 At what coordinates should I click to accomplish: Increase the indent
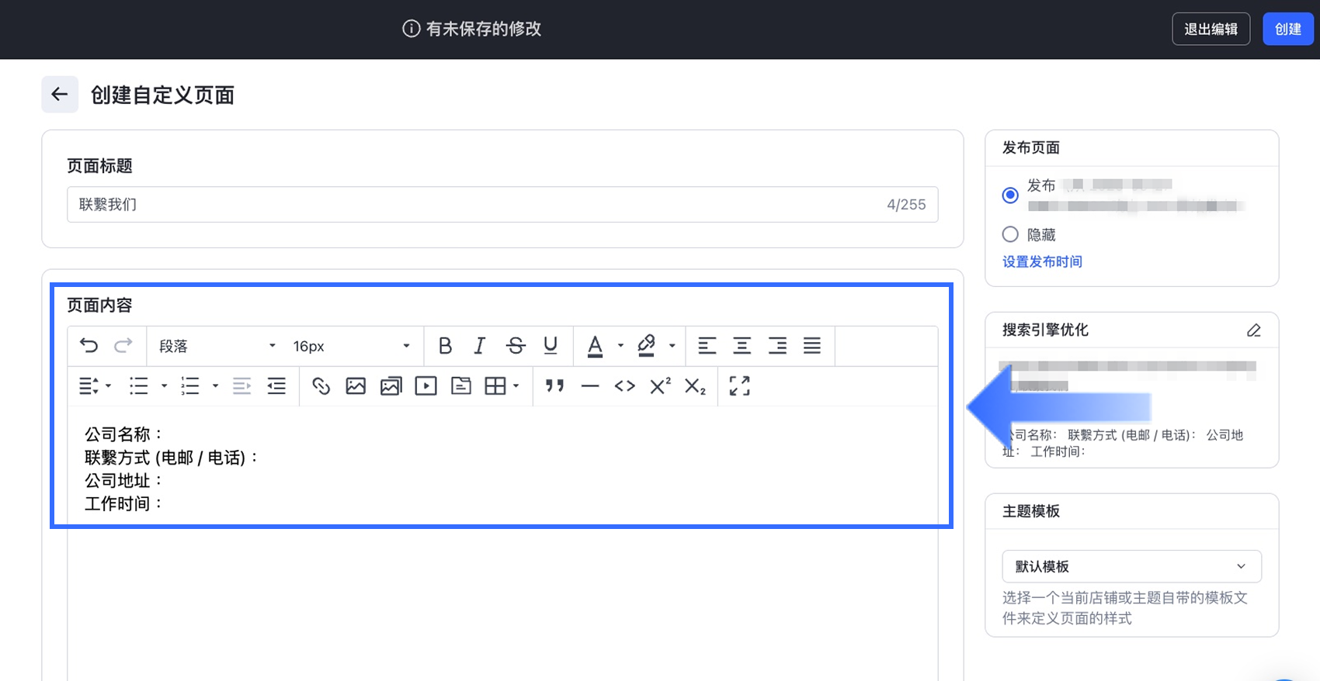276,385
